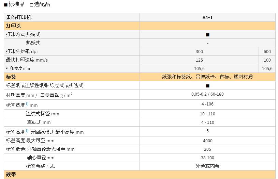The height and width of the screenshot is (179, 278).
Task: Click the 125 speed value
Action: pyautogui.click(x=199, y=60)
